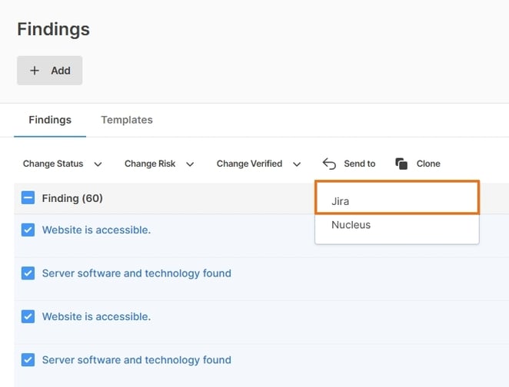Open first Website is accessible finding link
Viewport: 509px width, 387px height.
click(96, 230)
